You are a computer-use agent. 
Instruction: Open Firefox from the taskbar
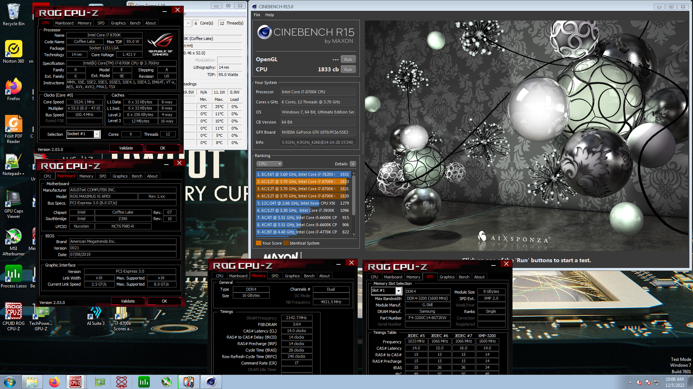[55, 382]
